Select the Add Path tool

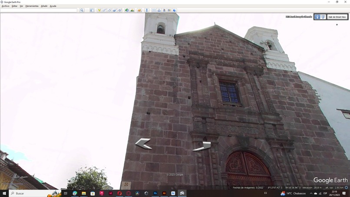click(109, 10)
